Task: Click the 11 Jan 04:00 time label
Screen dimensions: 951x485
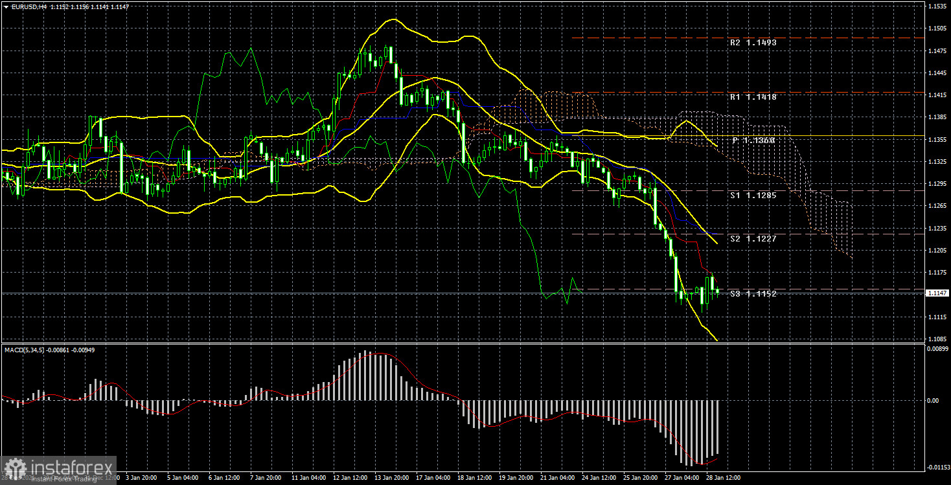Action: pyautogui.click(x=308, y=478)
